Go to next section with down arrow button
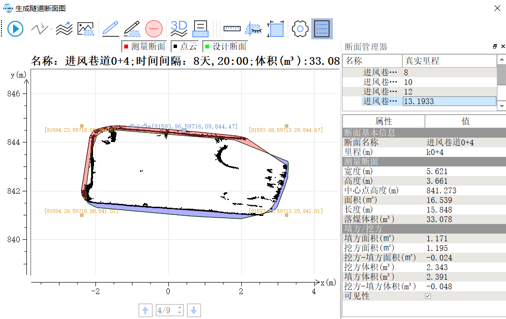 pyautogui.click(x=194, y=311)
